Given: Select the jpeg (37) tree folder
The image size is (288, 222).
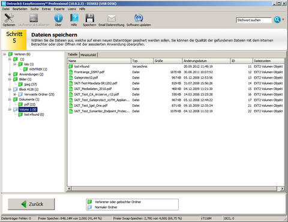Looking at the screenshot, I should (31, 85).
